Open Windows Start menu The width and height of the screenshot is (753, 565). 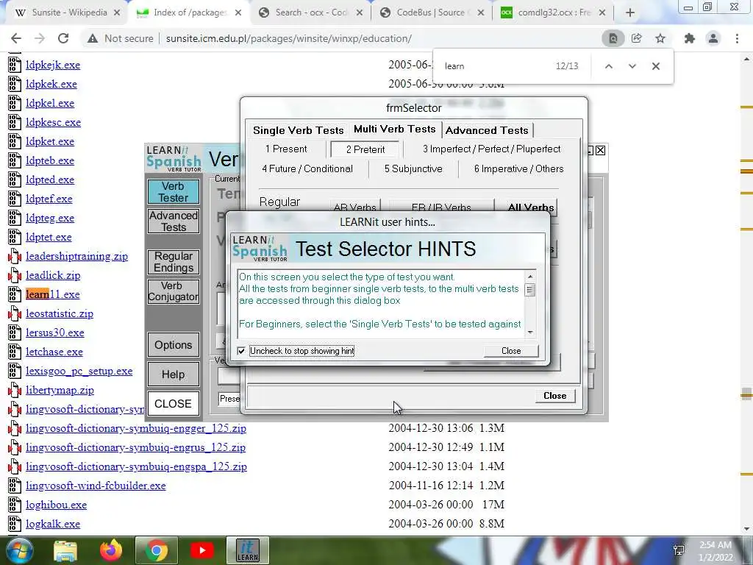pos(20,550)
